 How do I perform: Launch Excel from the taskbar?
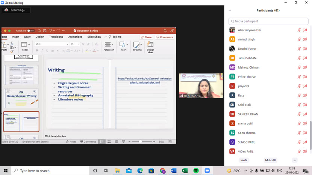(185, 171)
